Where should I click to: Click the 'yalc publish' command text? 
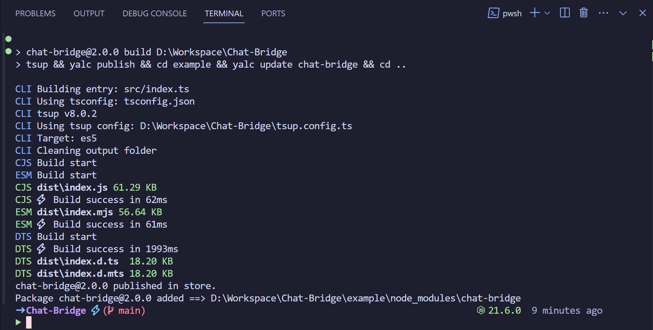coord(102,64)
